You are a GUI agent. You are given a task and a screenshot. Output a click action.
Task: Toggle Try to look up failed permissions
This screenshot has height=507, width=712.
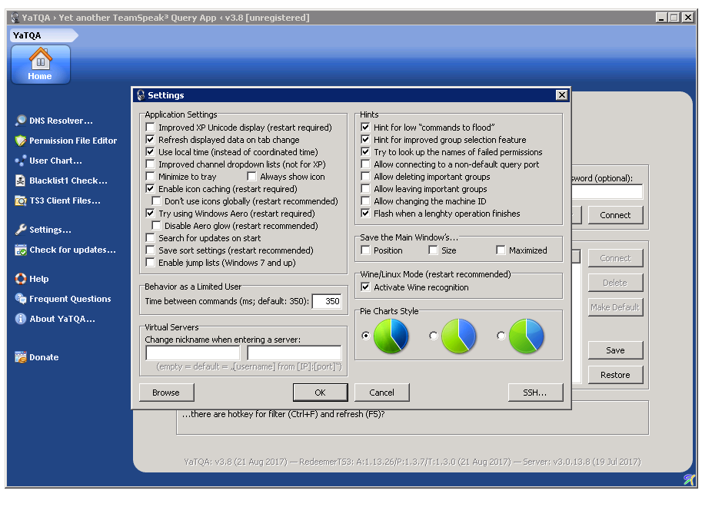[x=365, y=152]
